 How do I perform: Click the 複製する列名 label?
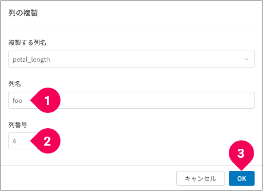[27, 43]
